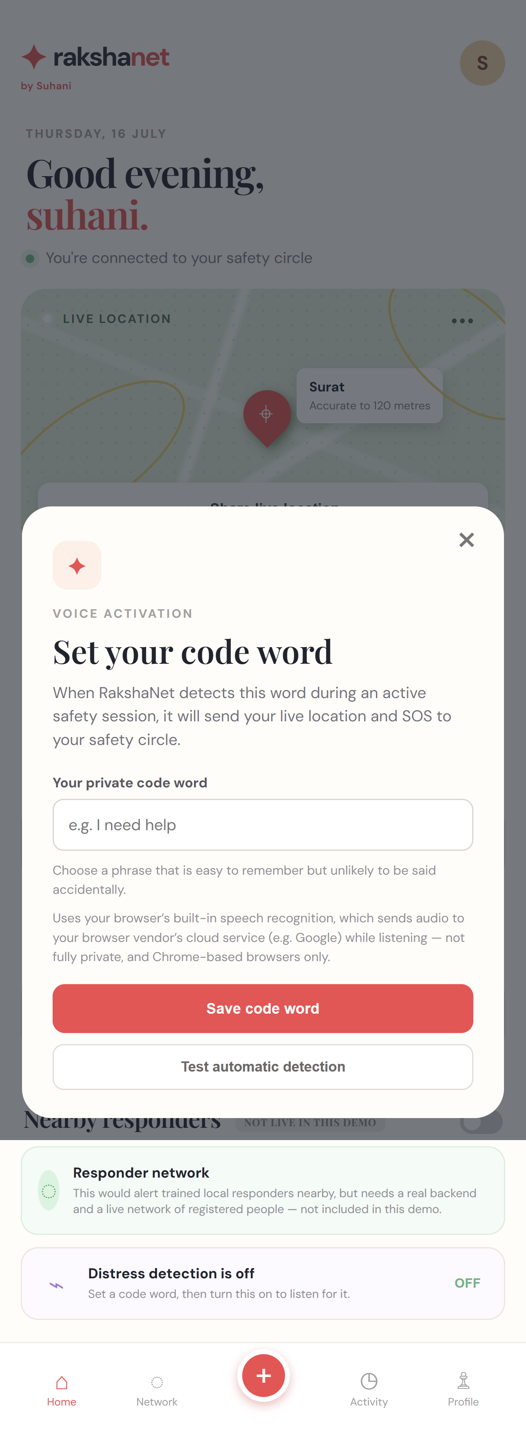
Task: Switch to the Network tab
Action: pos(157,1390)
